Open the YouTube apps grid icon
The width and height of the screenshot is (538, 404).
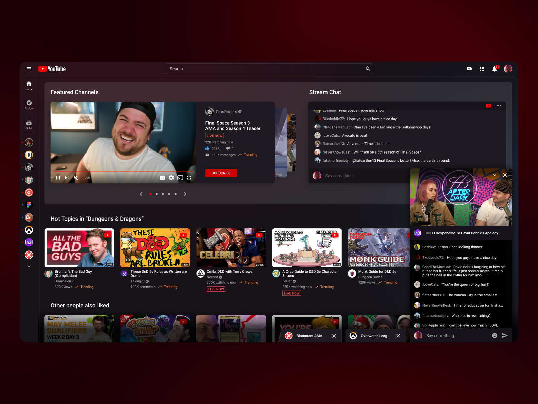point(482,69)
